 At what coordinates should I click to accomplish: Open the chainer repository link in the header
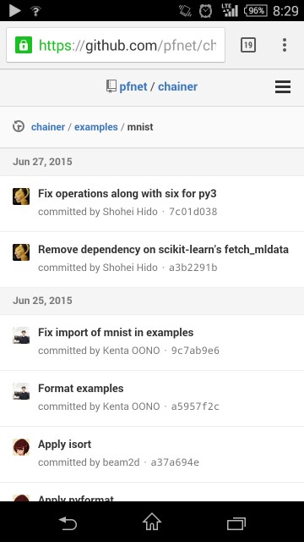point(177,86)
